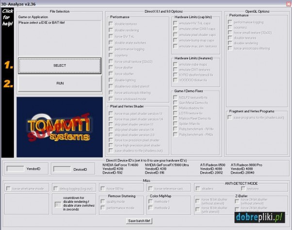292x230 pixels.
Task: Check DirectX force anisotropic filtering
Action: pyautogui.click(x=111, y=92)
